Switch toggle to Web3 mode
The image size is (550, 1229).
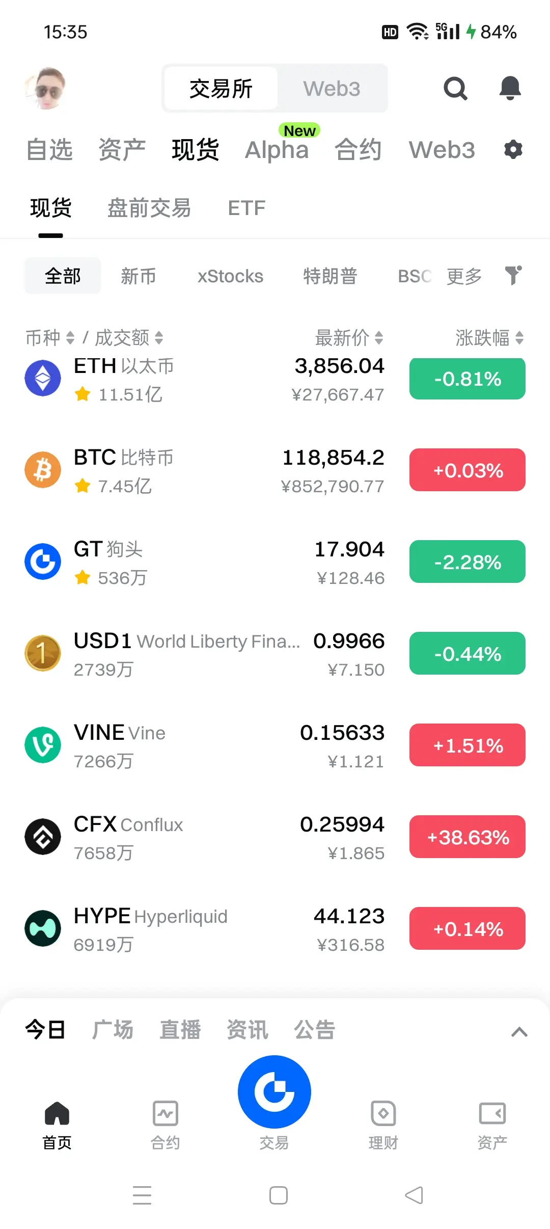pos(332,89)
